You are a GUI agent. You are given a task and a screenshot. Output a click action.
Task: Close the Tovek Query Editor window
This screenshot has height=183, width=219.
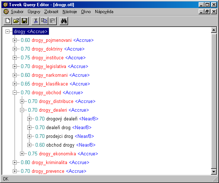214,5
